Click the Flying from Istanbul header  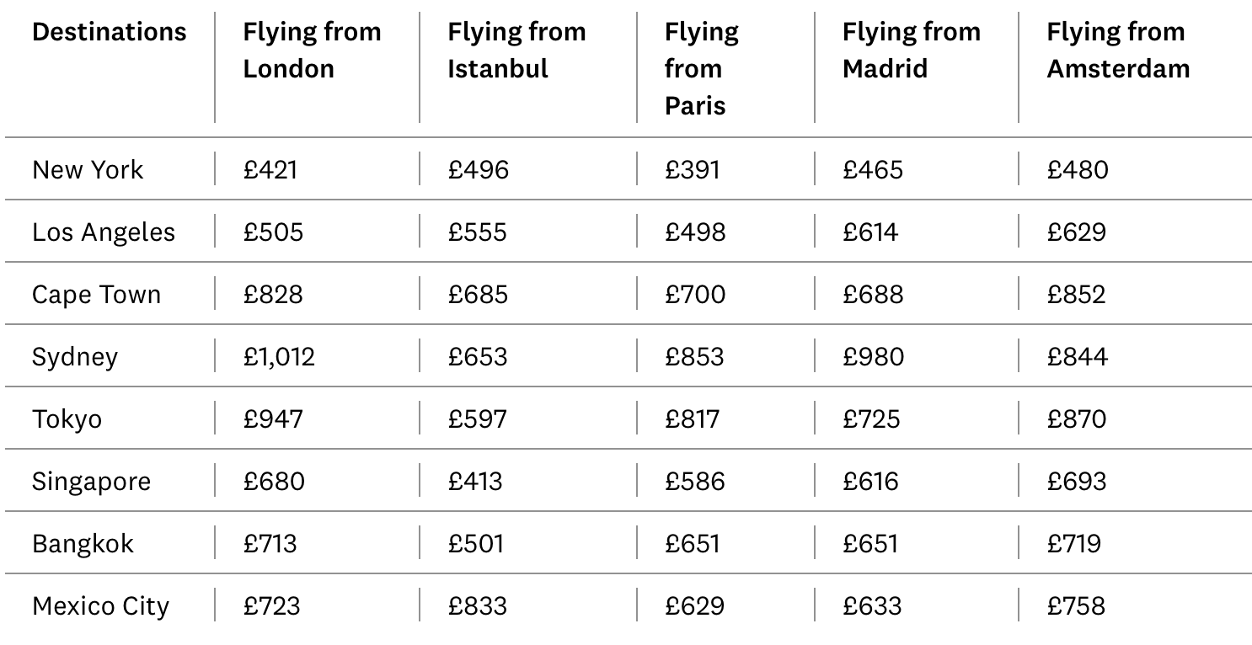(516, 51)
